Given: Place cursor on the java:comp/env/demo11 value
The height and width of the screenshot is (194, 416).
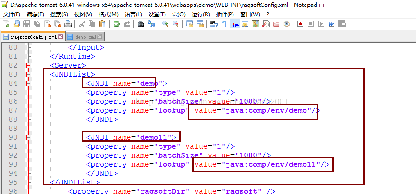Looking at the screenshot, I should point(270,165).
